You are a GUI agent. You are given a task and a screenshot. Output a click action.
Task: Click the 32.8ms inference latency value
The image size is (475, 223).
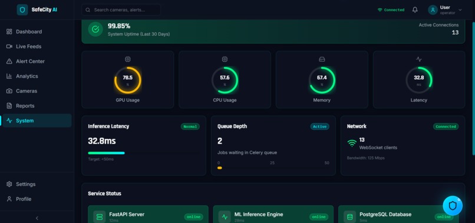(102, 141)
